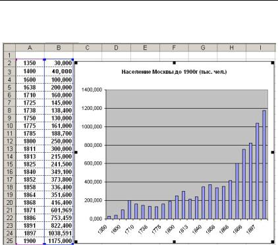Select row 2 header
278x245 pixels.
(x=9, y=63)
